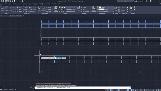This screenshot has height=91, width=161.
Task: Toggle MODEL space button in status bar
Action: 107,90
